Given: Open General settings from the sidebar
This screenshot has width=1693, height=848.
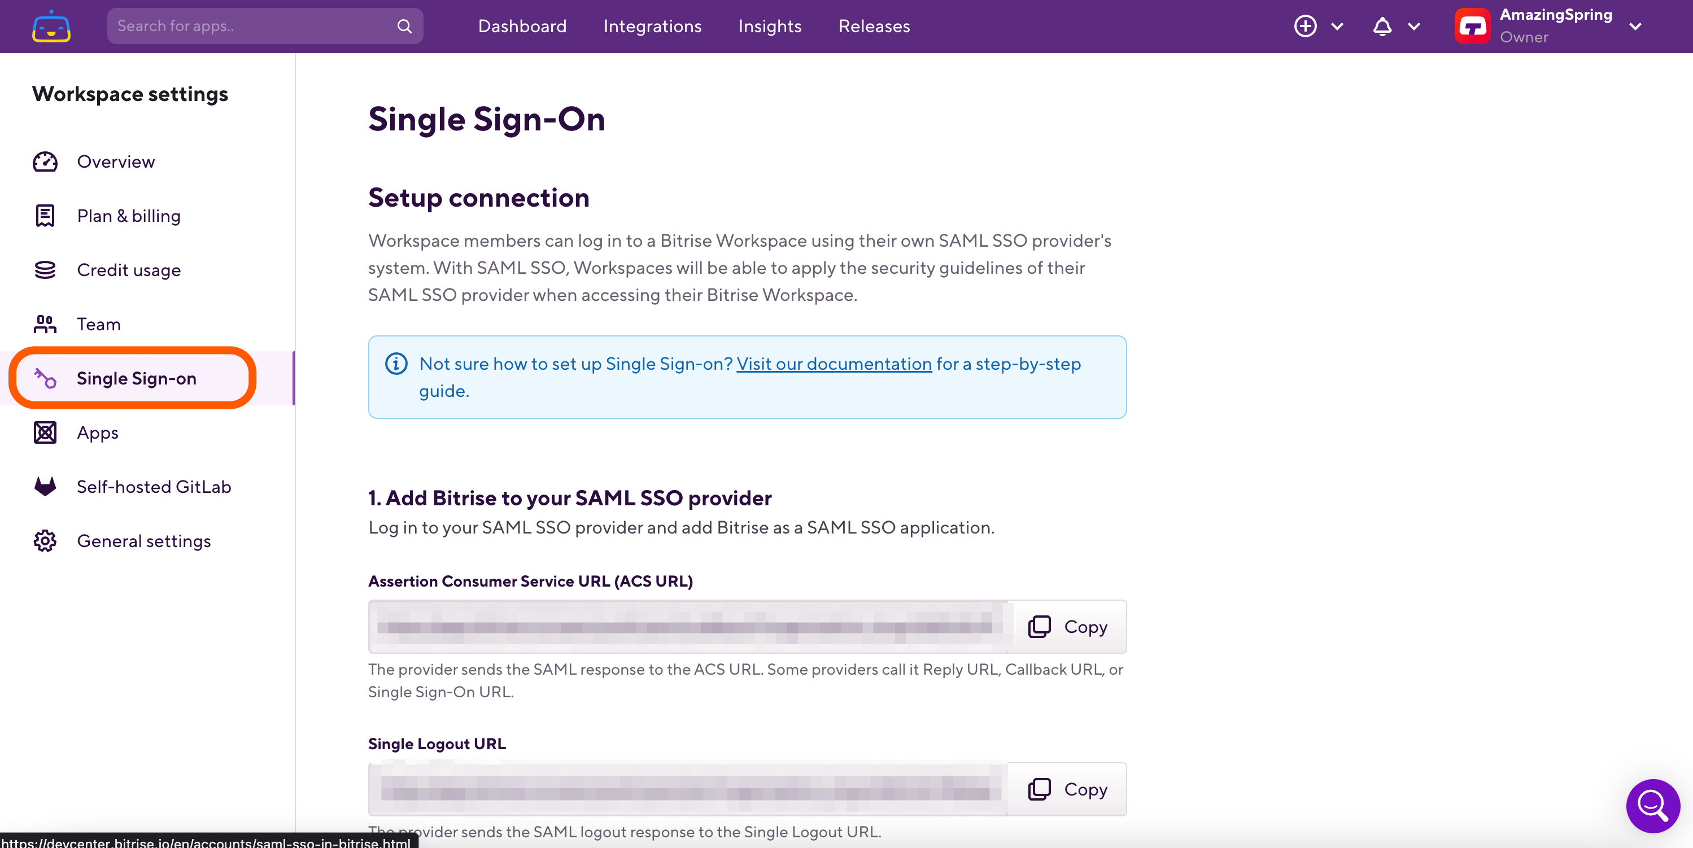Looking at the screenshot, I should [x=144, y=541].
